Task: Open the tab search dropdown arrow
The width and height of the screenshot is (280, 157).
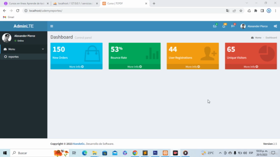Action: (247, 3)
